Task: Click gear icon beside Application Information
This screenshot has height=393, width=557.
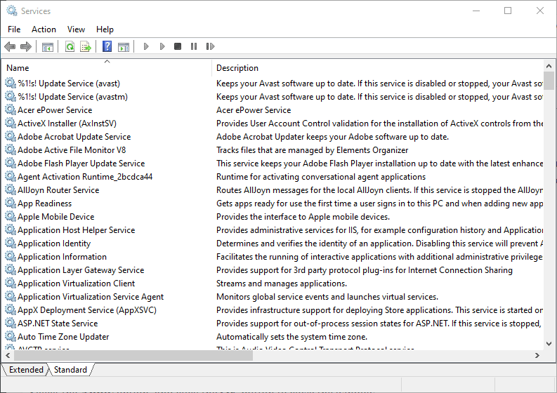Action: tap(11, 256)
